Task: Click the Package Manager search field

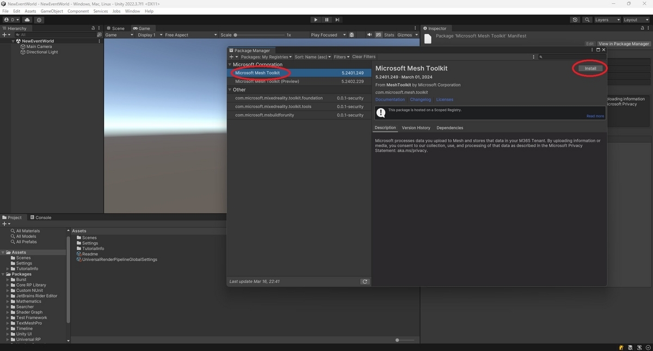Action: coord(571,57)
